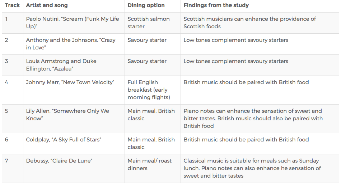Click the "Findings from the study" header
The image size is (341, 183).
pos(216,5)
